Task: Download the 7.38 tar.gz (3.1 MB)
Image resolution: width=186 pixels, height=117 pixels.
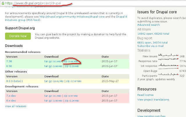Action: pos(53,62)
